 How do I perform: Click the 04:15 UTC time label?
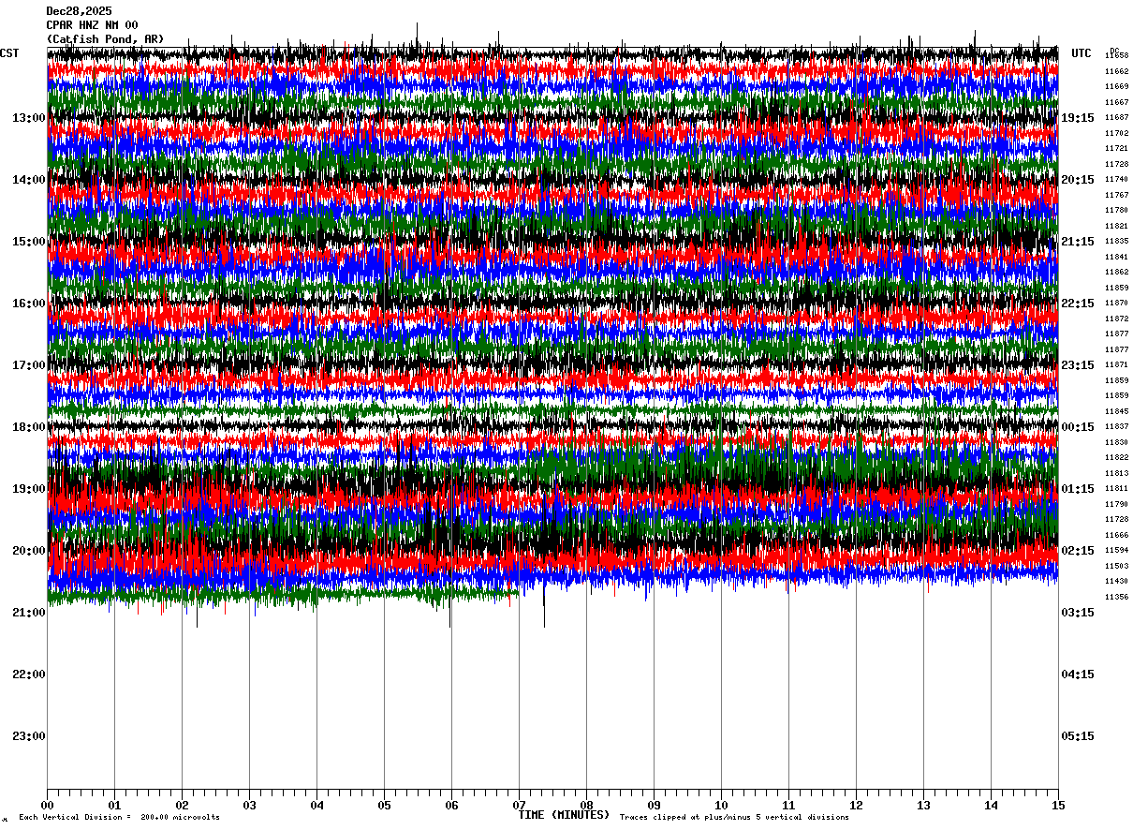click(1078, 674)
